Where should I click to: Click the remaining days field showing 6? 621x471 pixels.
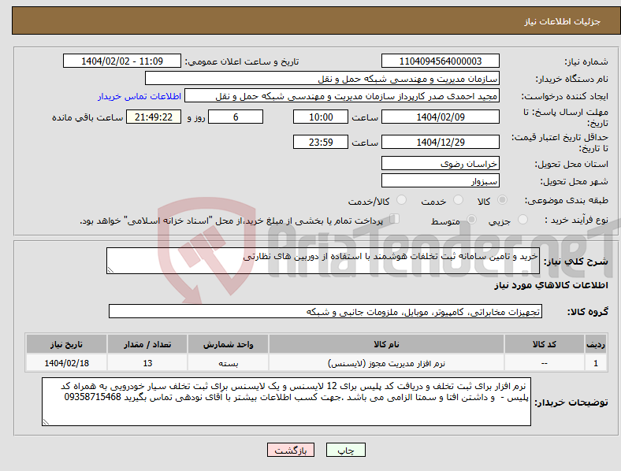tap(236, 117)
